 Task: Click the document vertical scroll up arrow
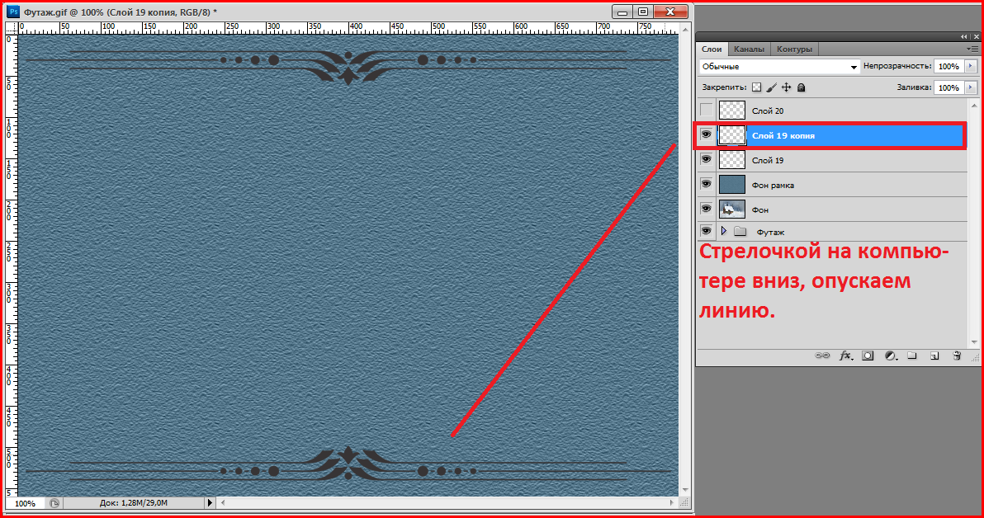tap(685, 29)
